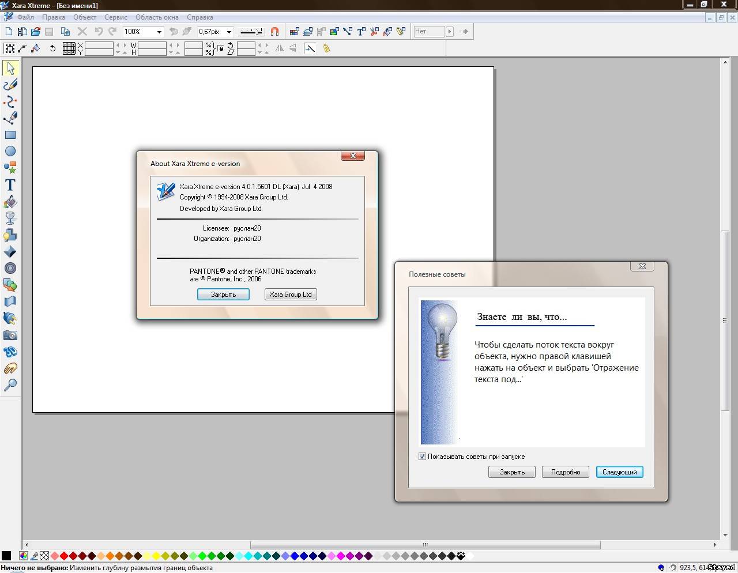Uncheck 'Показывать советы при запуске' checkbox

pyautogui.click(x=422, y=456)
